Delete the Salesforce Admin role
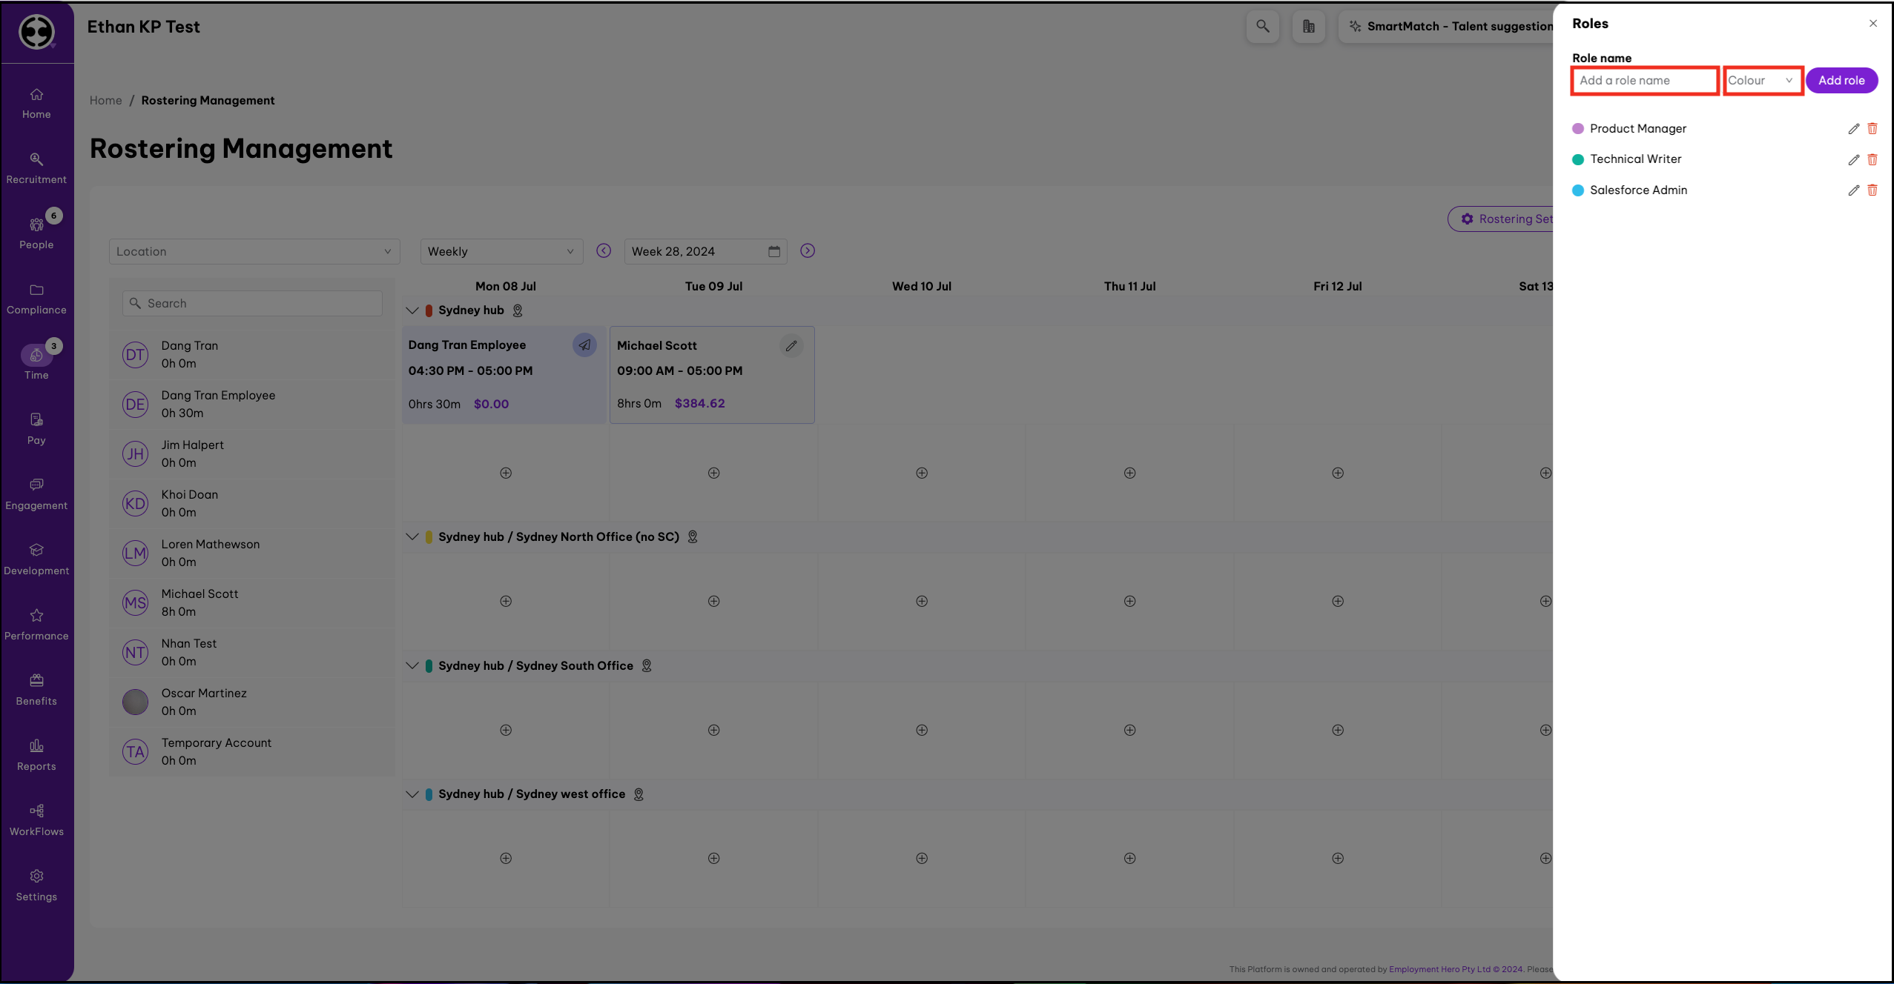The image size is (1894, 984). coord(1872,190)
